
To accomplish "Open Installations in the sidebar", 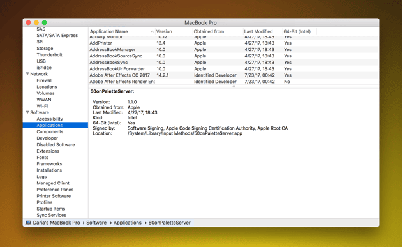I will pos(49,170).
